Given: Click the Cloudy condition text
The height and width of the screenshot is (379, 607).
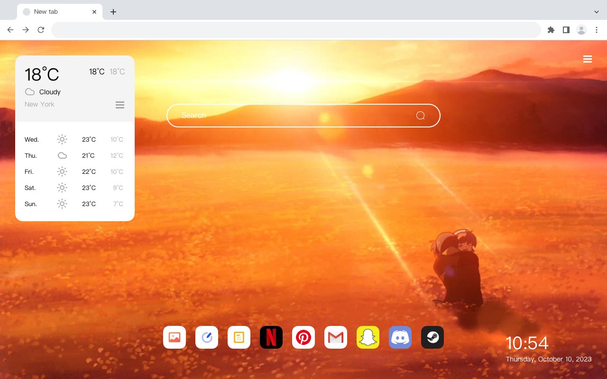Looking at the screenshot, I should click(x=50, y=92).
